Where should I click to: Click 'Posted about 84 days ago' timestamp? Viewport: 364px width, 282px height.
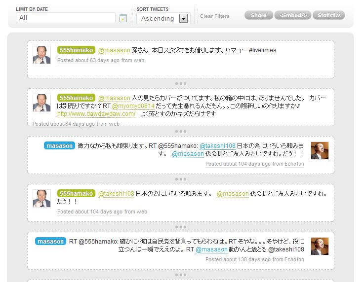coord(63,124)
